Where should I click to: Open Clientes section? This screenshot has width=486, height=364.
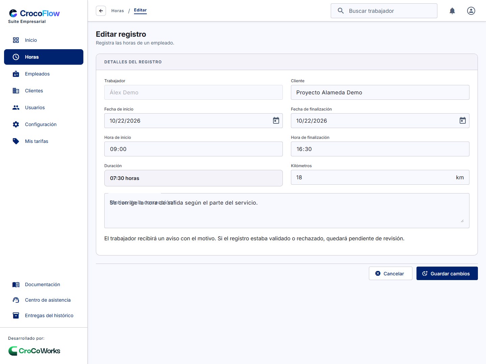click(x=44, y=91)
